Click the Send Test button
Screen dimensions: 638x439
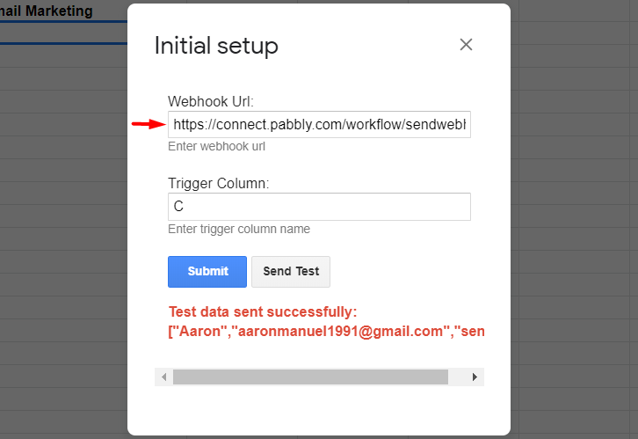(291, 272)
